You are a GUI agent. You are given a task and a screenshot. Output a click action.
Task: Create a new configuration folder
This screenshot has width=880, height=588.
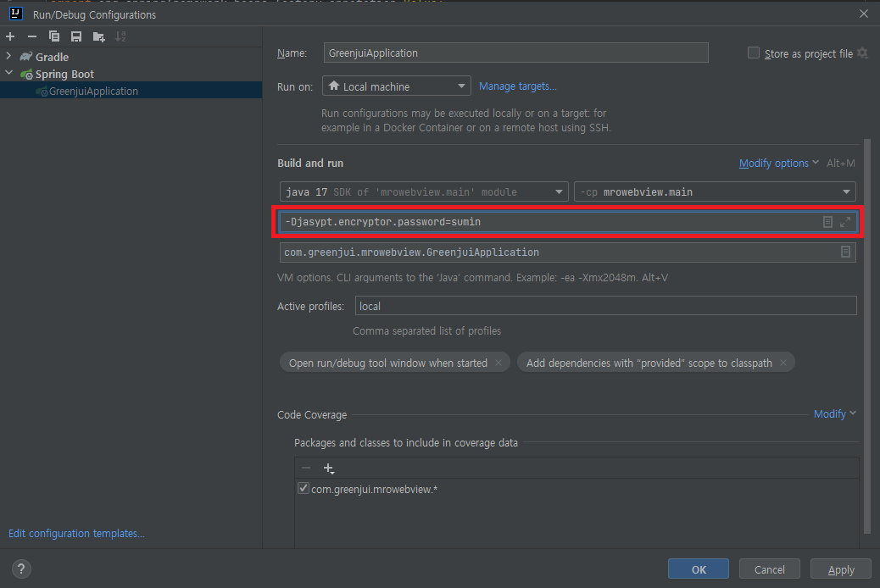99,36
